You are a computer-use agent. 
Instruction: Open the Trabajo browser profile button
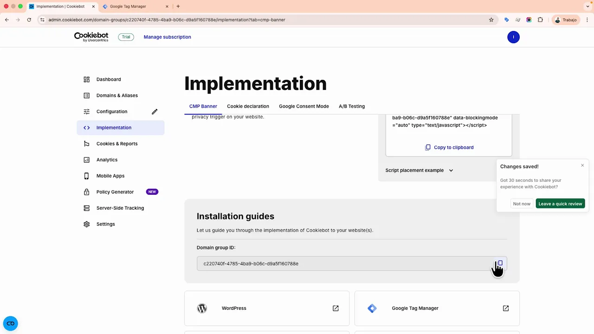(566, 20)
